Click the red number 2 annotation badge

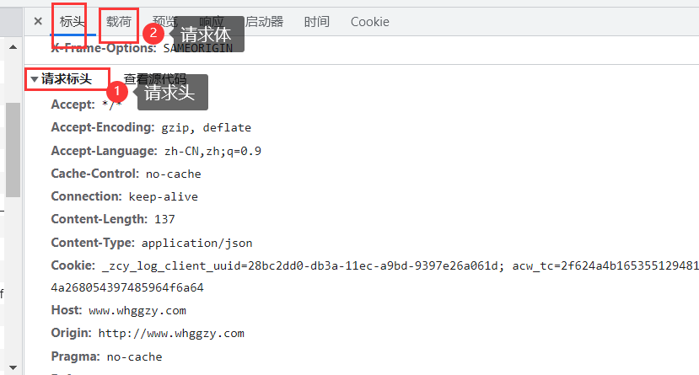tap(153, 33)
